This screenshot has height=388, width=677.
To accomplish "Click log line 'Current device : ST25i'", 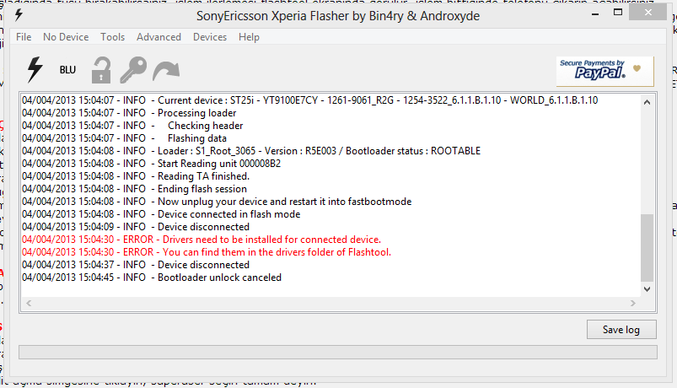I will coord(310,100).
